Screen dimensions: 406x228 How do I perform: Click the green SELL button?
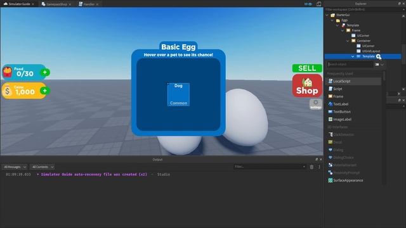[x=307, y=68]
